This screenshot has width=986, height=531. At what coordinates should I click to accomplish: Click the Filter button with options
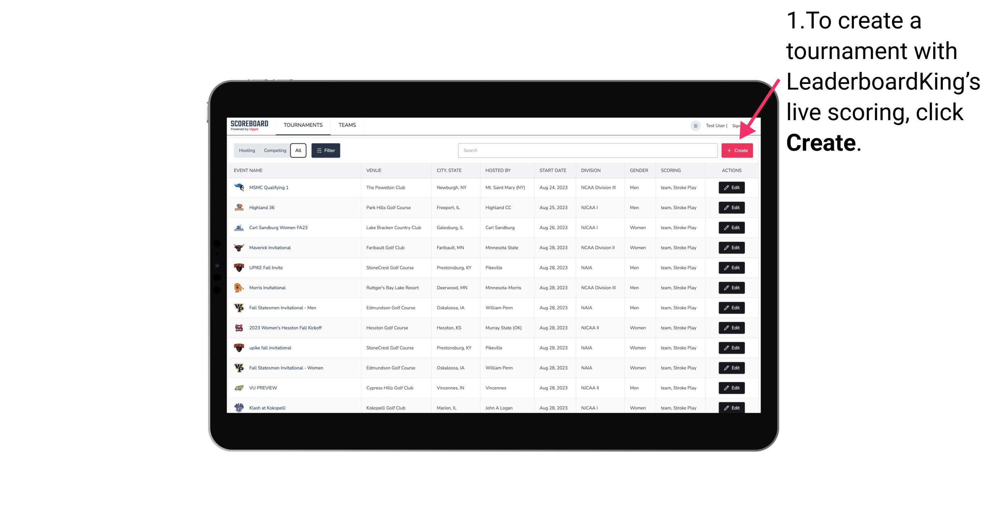point(325,151)
